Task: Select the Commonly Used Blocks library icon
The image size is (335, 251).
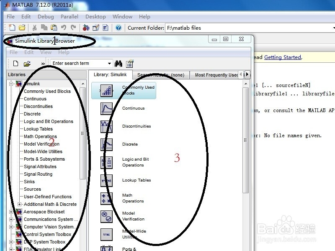Action: point(106,90)
